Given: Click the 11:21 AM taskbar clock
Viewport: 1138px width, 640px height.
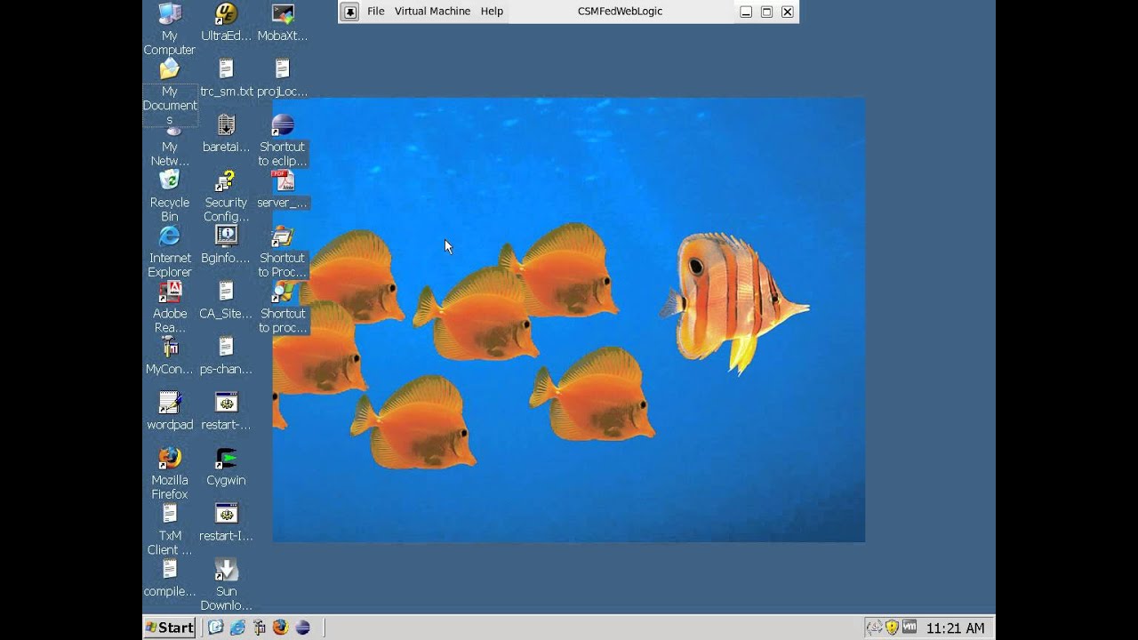Looking at the screenshot, I should [956, 628].
